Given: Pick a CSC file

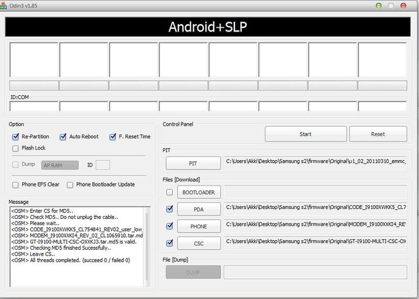Looking at the screenshot, I should (x=199, y=243).
